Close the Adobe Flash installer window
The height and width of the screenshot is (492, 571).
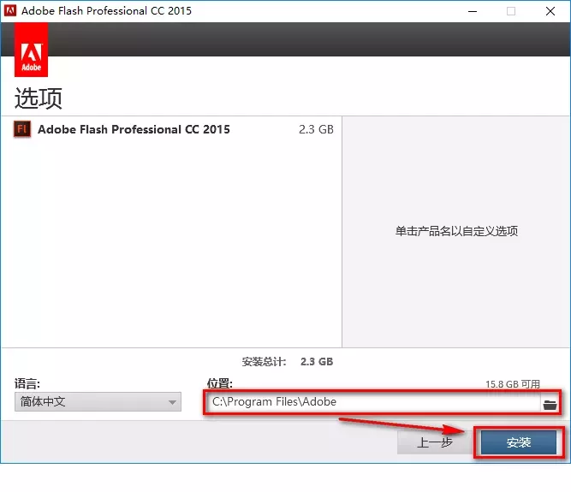(x=550, y=11)
